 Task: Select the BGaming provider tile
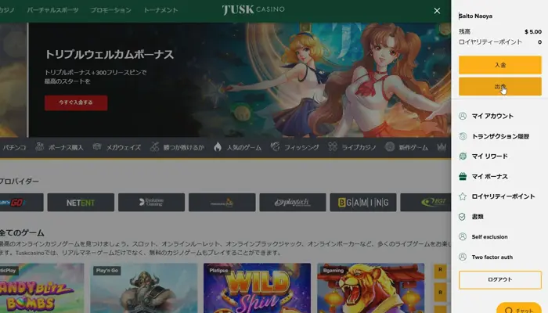point(363,202)
